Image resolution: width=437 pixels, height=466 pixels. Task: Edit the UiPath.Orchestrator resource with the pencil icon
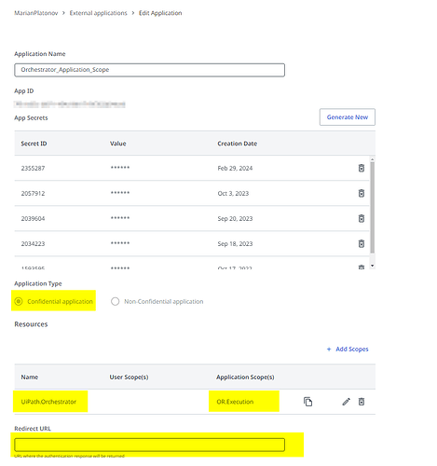tap(346, 402)
